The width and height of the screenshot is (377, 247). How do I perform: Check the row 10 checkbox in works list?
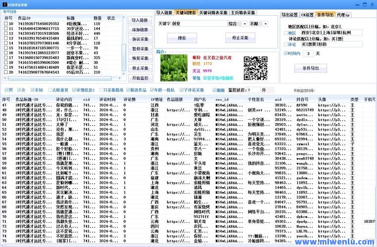[x=6, y=24]
